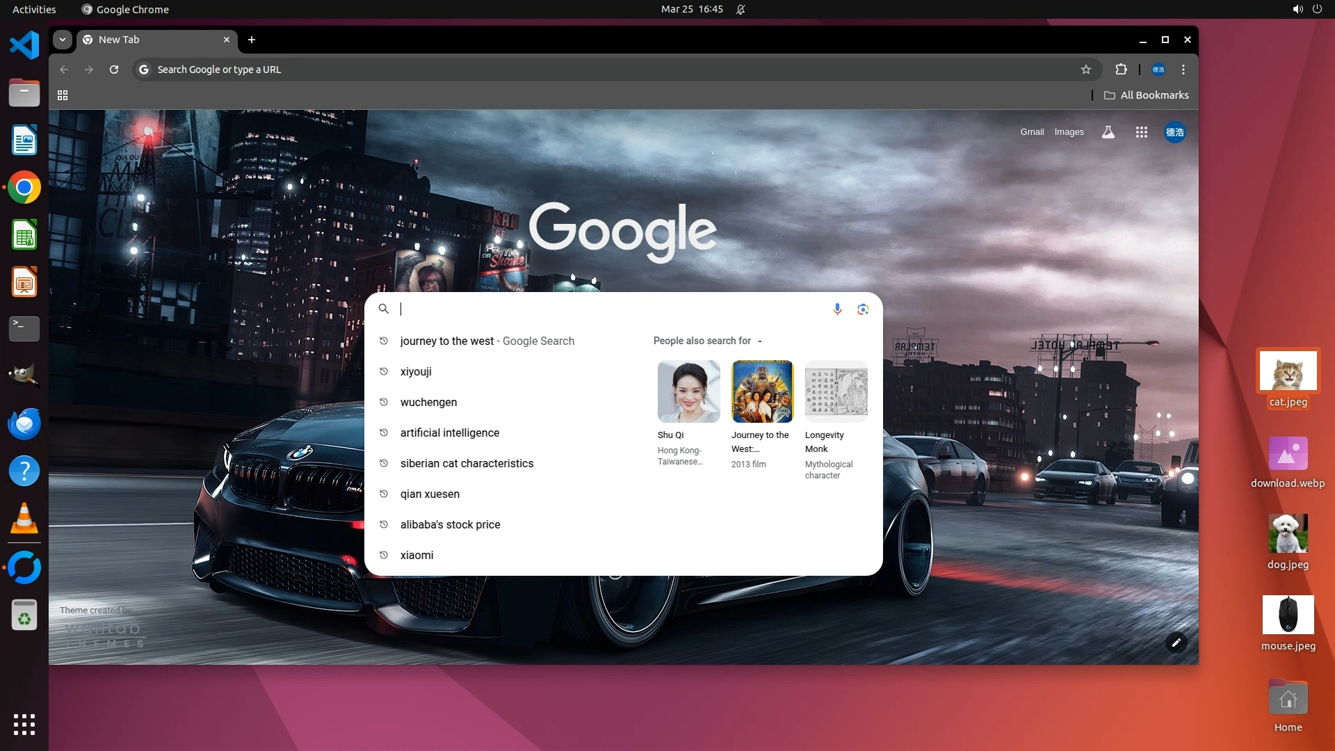1335x751 pixels.
Task: Open Search Labs flask icon
Action: (1108, 132)
